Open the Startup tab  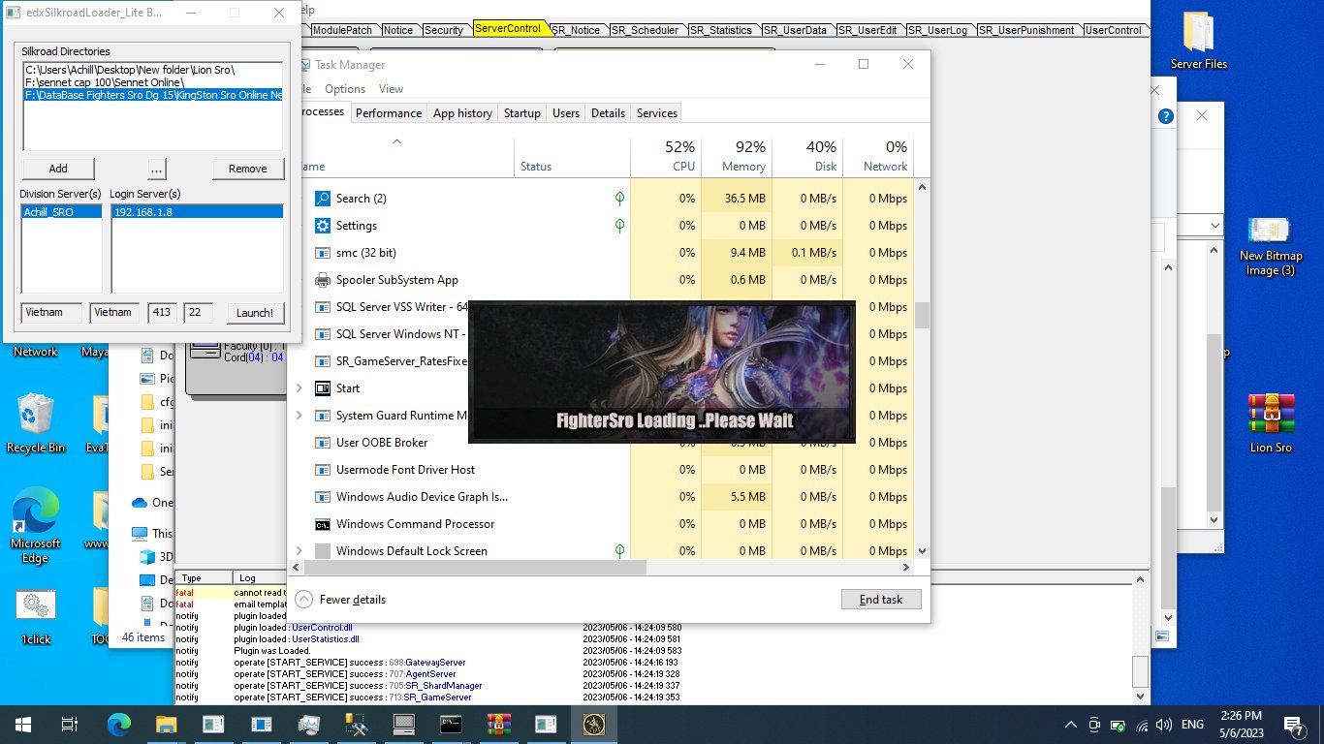[521, 113]
